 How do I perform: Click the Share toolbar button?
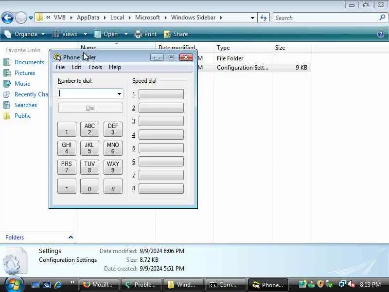click(176, 34)
